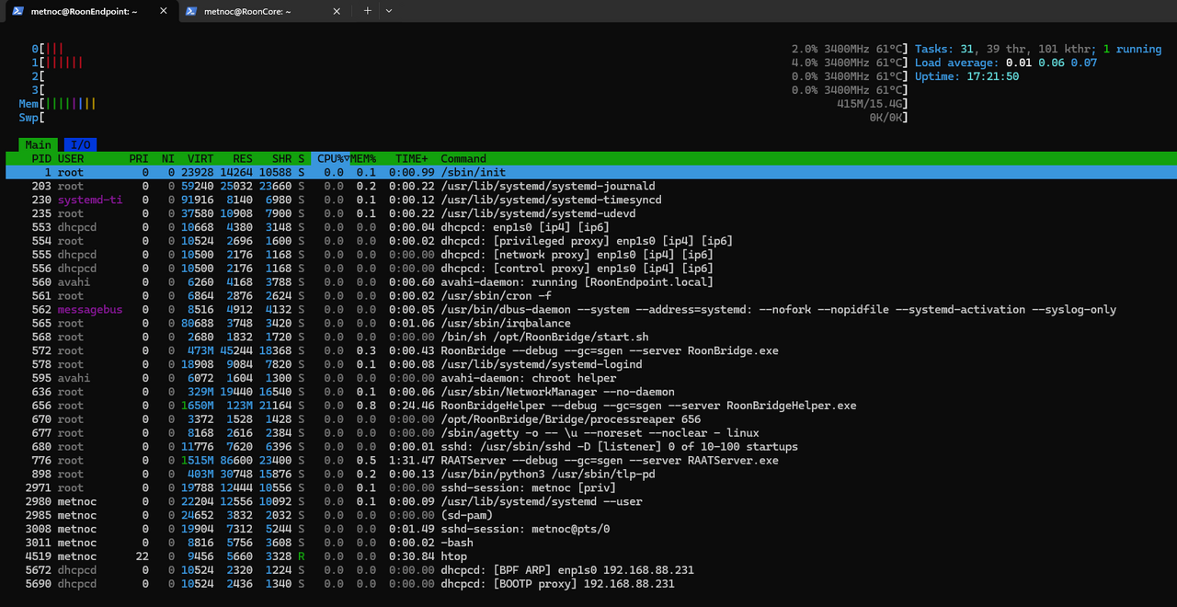
Task: Click the PowerShell icon on RoonCore tab
Action: 190,11
